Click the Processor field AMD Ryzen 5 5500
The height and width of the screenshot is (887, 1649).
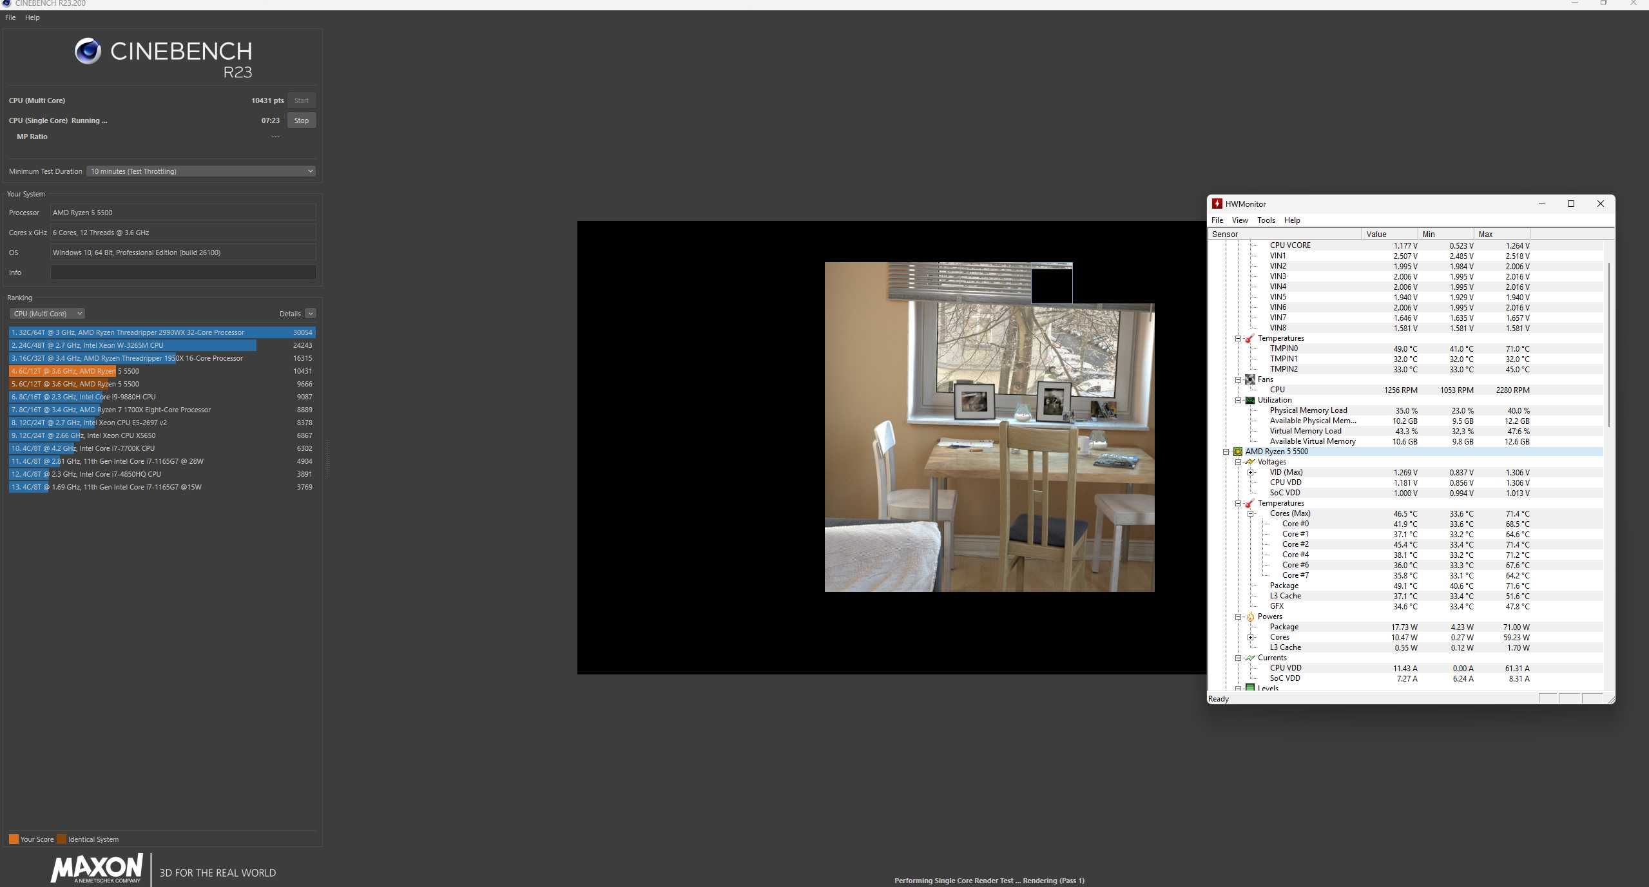pyautogui.click(x=183, y=213)
